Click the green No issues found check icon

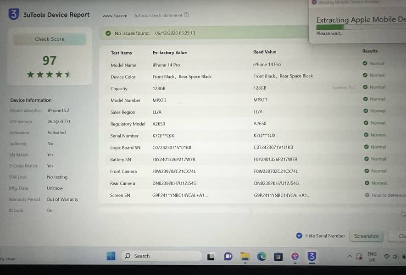[x=108, y=33]
